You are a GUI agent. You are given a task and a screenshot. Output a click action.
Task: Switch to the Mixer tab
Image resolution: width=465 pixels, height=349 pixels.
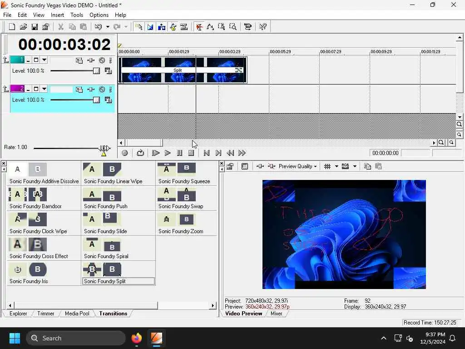coord(277,314)
